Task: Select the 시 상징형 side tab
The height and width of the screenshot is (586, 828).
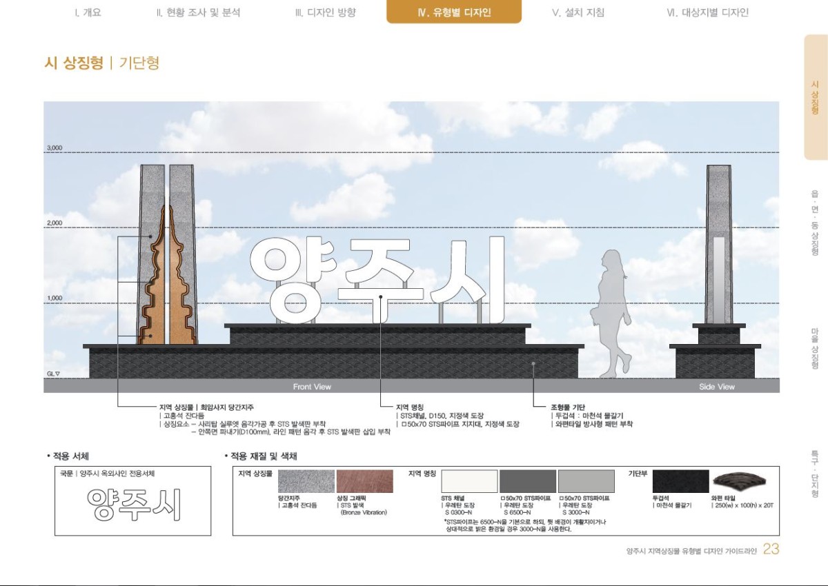Action: [x=815, y=97]
